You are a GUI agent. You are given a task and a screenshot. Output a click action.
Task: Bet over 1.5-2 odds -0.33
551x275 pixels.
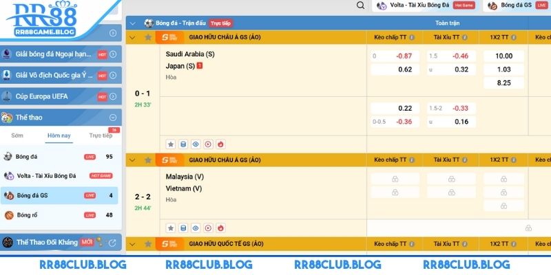pyautogui.click(x=451, y=109)
